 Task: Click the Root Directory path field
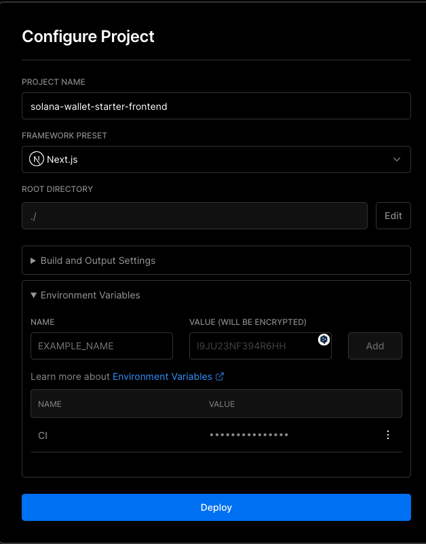click(195, 216)
